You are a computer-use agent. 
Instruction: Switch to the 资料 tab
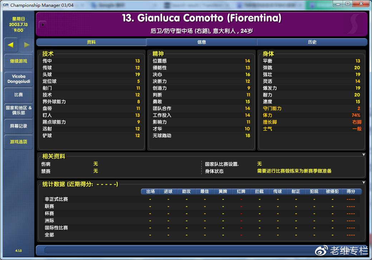[91, 42]
